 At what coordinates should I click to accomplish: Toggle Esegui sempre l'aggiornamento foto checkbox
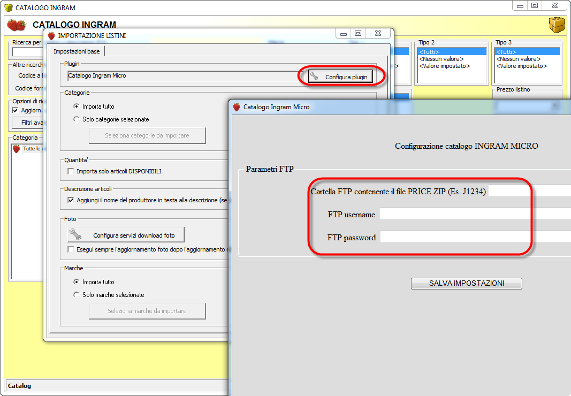(71, 249)
